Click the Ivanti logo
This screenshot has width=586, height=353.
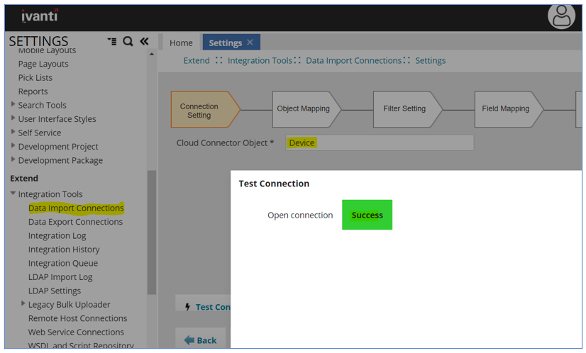pyautogui.click(x=40, y=16)
